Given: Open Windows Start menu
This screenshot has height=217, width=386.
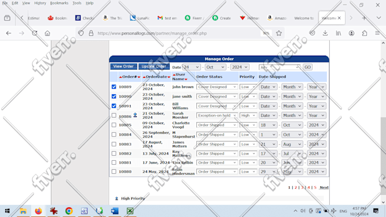Looking at the screenshot, I should click(x=7, y=211).
